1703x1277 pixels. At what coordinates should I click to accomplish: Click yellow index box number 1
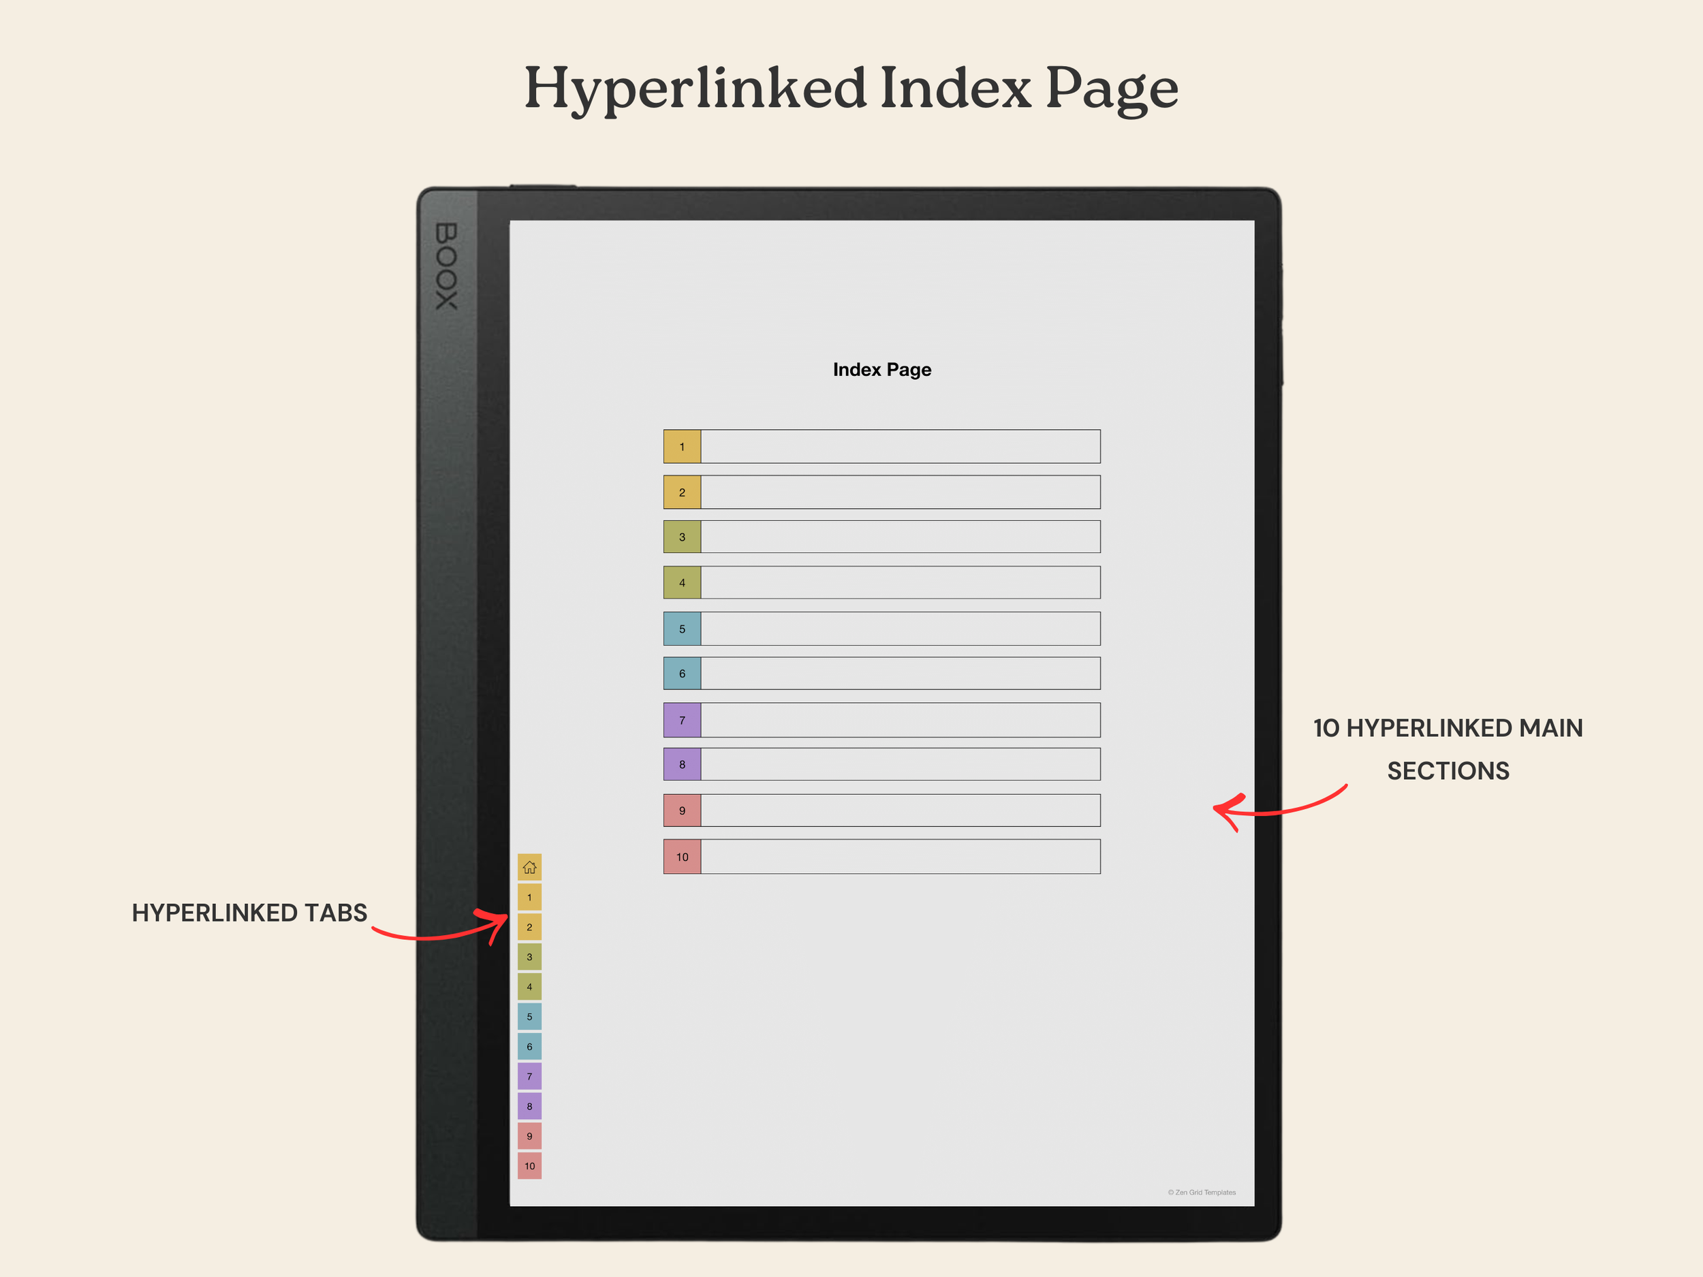[x=681, y=447]
